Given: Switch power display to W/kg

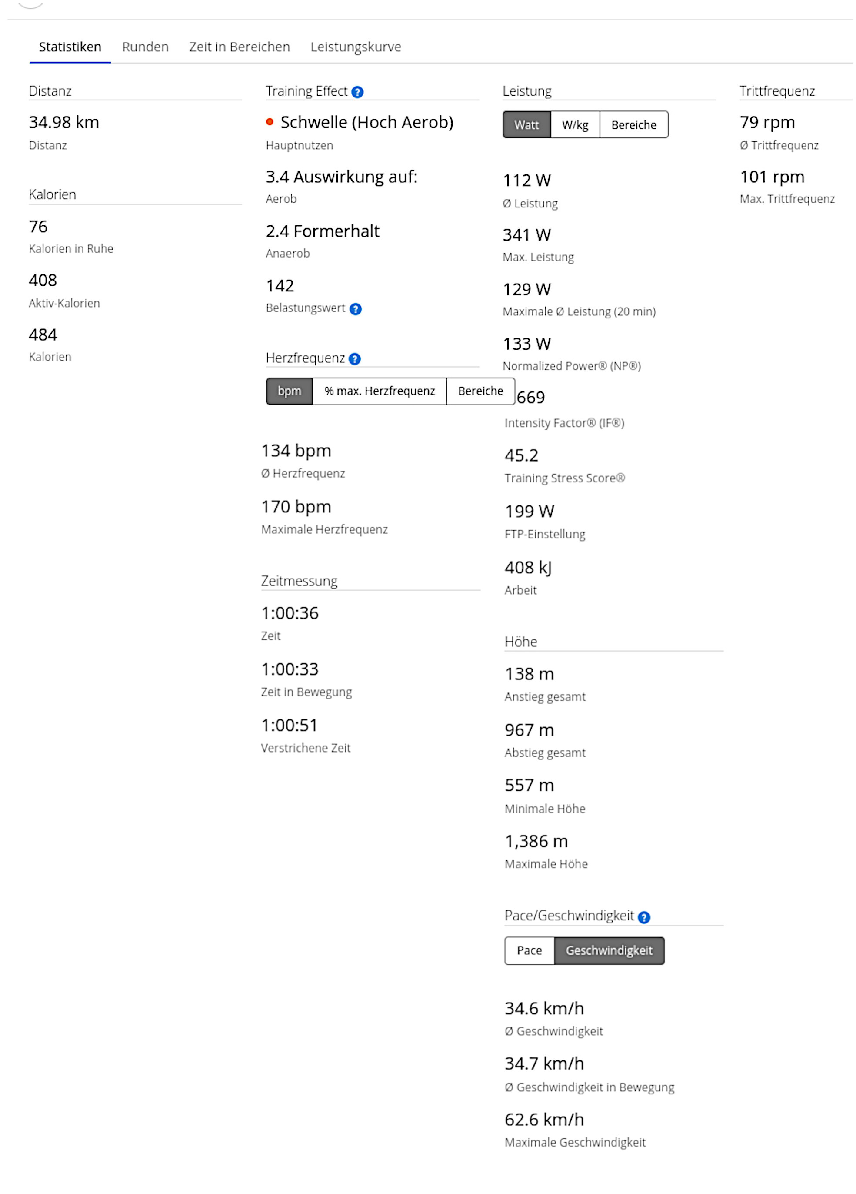Looking at the screenshot, I should click(x=575, y=125).
